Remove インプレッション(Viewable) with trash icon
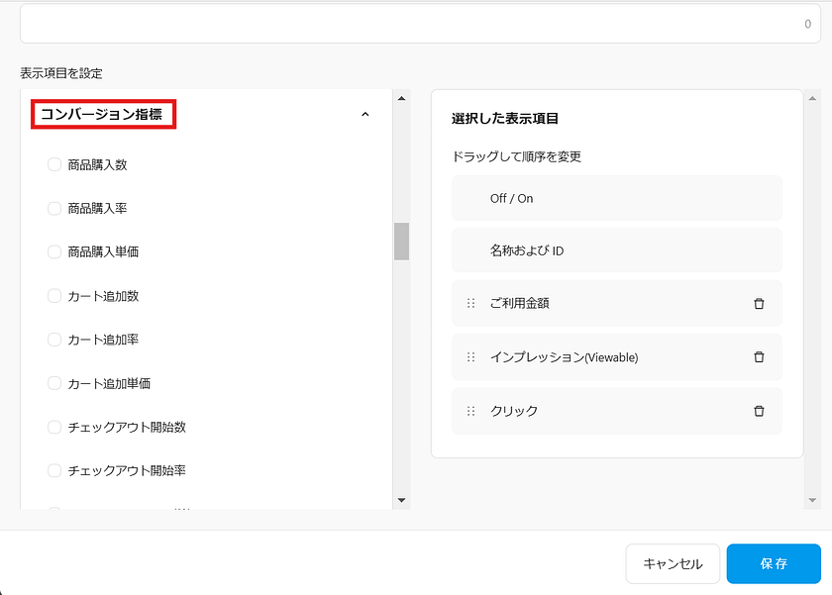 759,357
